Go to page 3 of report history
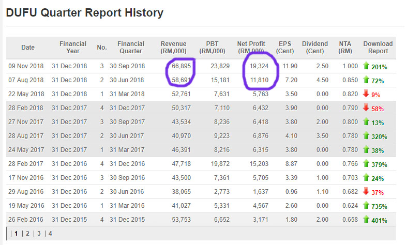 pyautogui.click(x=39, y=234)
